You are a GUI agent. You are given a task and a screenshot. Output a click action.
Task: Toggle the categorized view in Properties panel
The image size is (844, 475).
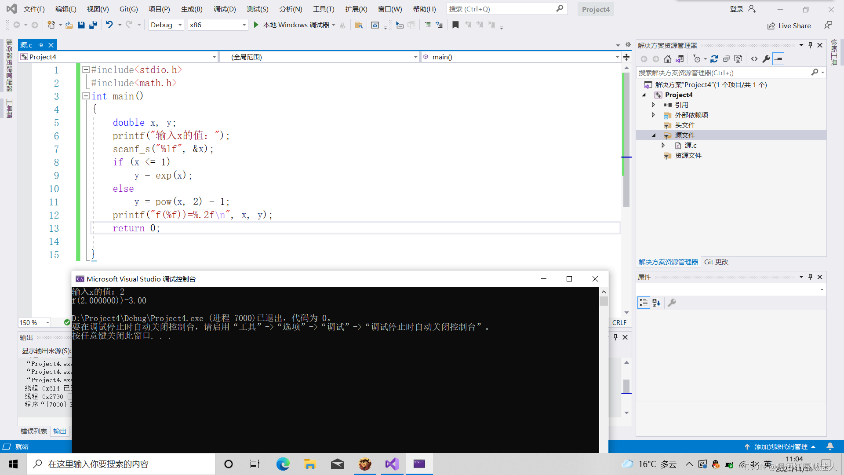tap(644, 303)
